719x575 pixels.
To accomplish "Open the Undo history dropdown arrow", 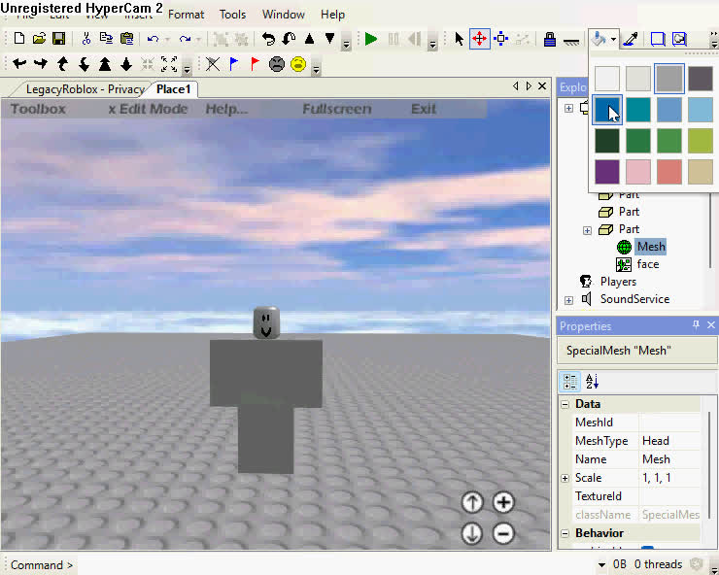I will [167, 40].
